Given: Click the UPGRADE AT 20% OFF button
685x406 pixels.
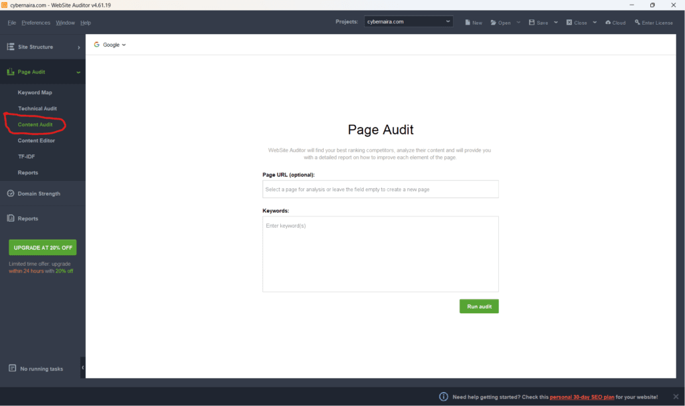Looking at the screenshot, I should tap(43, 247).
